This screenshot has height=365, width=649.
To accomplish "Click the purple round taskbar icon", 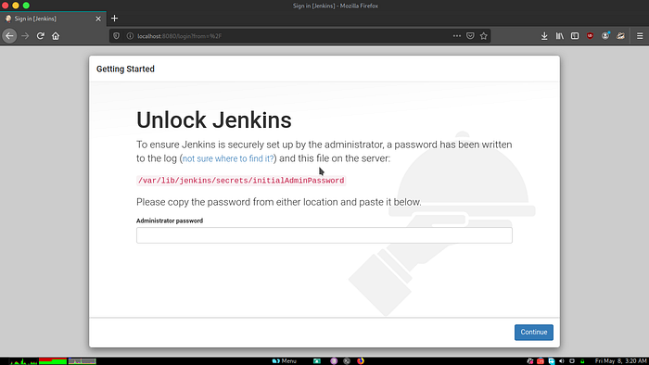I will coord(334,361).
